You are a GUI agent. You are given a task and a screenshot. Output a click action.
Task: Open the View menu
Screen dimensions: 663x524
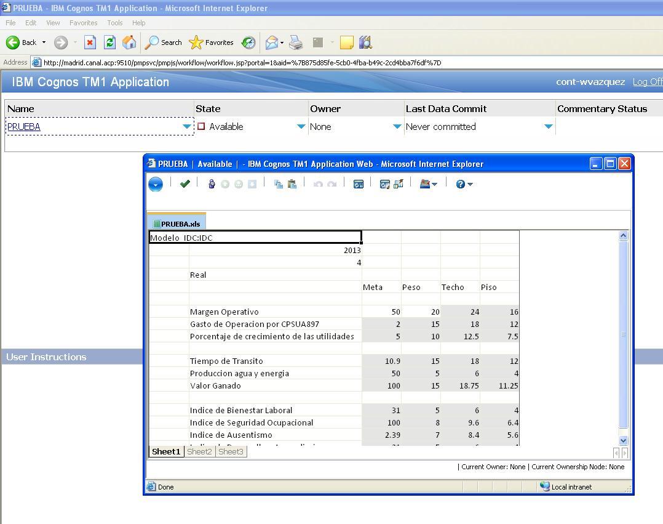53,23
